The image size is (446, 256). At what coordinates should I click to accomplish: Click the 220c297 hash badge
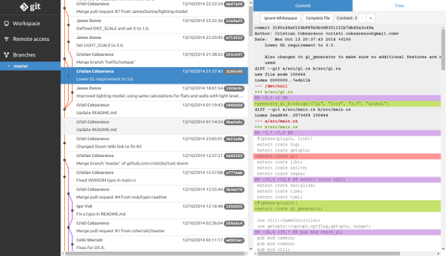pos(234,55)
